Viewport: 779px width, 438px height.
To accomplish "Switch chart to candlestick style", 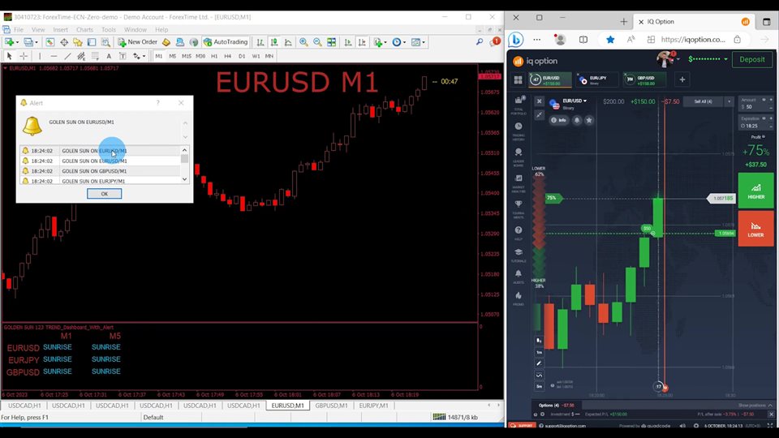I will point(273,42).
